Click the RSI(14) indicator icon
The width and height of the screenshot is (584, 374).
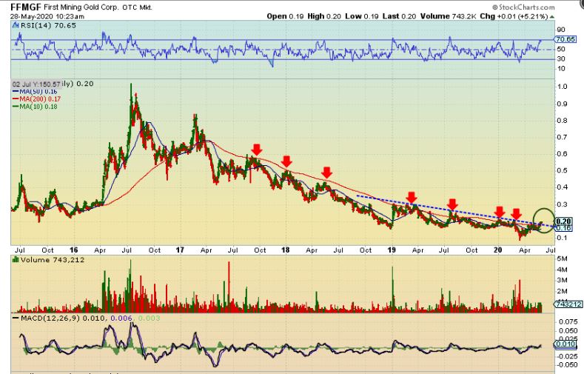point(16,25)
